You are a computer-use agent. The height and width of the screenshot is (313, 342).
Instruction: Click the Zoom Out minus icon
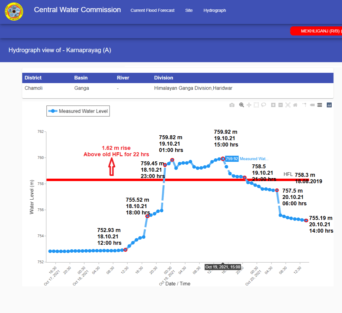click(x=281, y=105)
